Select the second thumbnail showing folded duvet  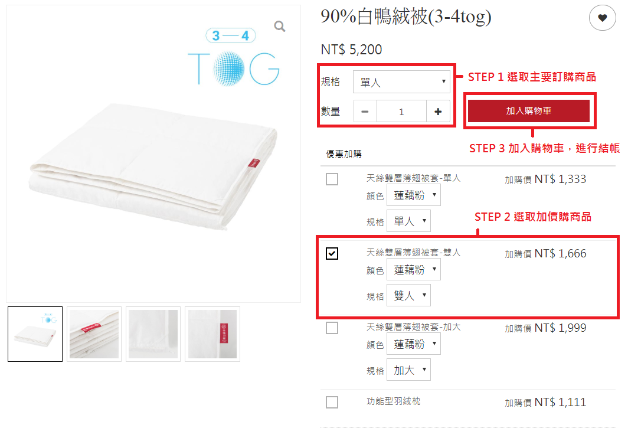[x=94, y=334]
